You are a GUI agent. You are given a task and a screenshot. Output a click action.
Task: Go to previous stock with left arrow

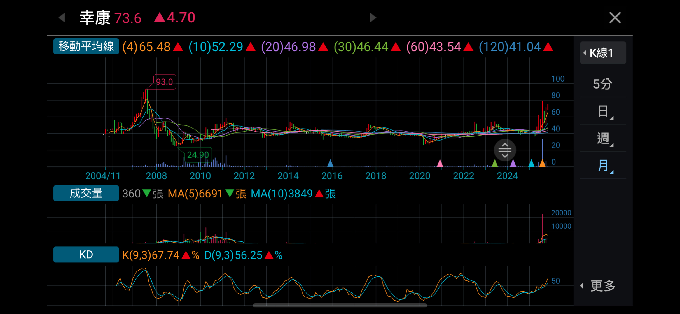[62, 18]
